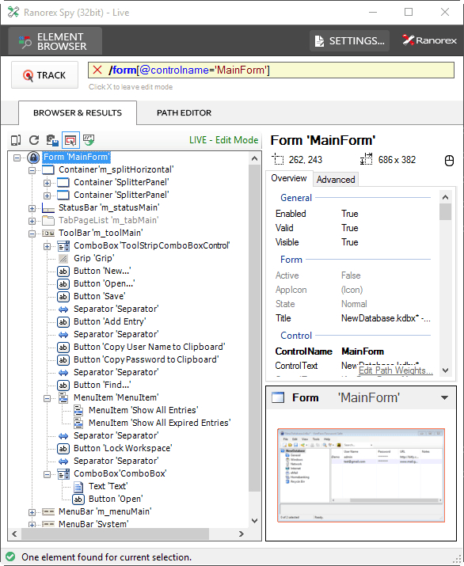
Task: Expand the StatusBar 'm_statusMain' node
Action: [x=32, y=208]
